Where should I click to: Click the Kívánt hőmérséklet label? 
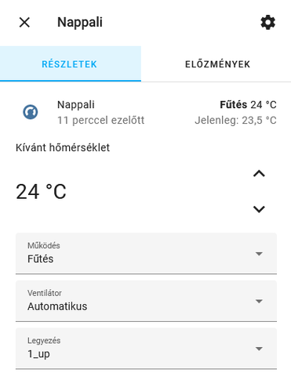pyautogui.click(x=63, y=148)
